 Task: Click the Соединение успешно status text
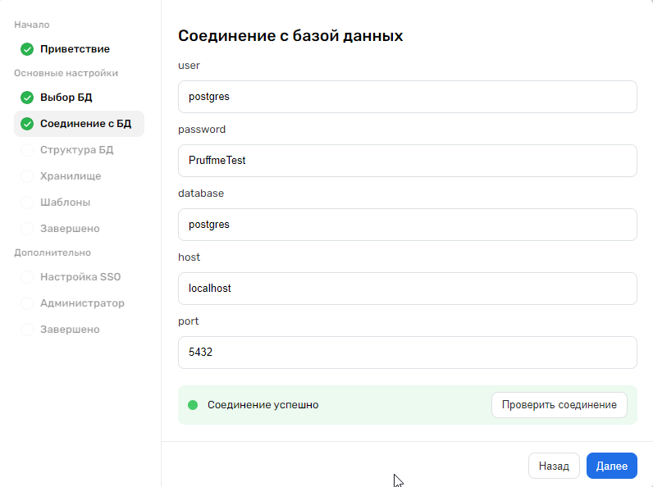pyautogui.click(x=263, y=405)
